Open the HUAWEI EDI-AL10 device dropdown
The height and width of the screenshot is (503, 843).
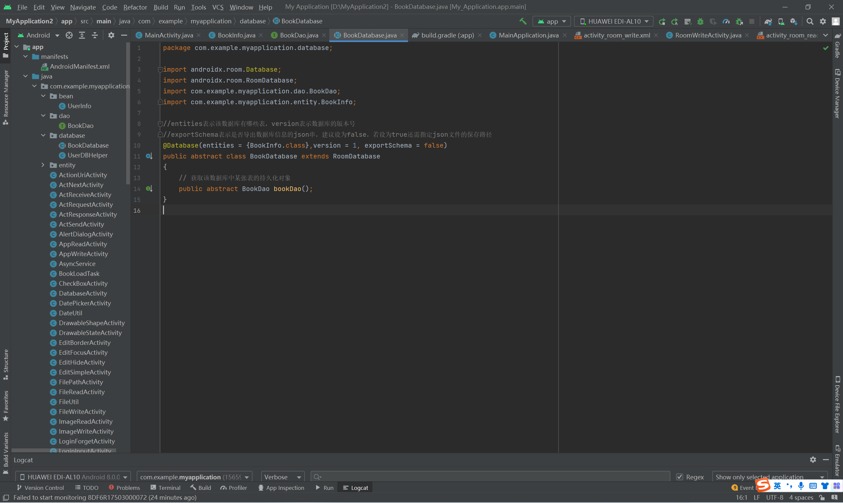pyautogui.click(x=613, y=21)
